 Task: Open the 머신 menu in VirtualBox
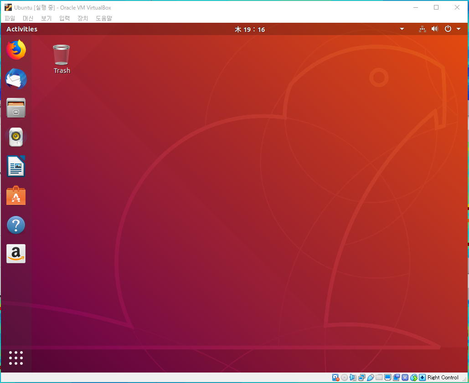[28, 18]
